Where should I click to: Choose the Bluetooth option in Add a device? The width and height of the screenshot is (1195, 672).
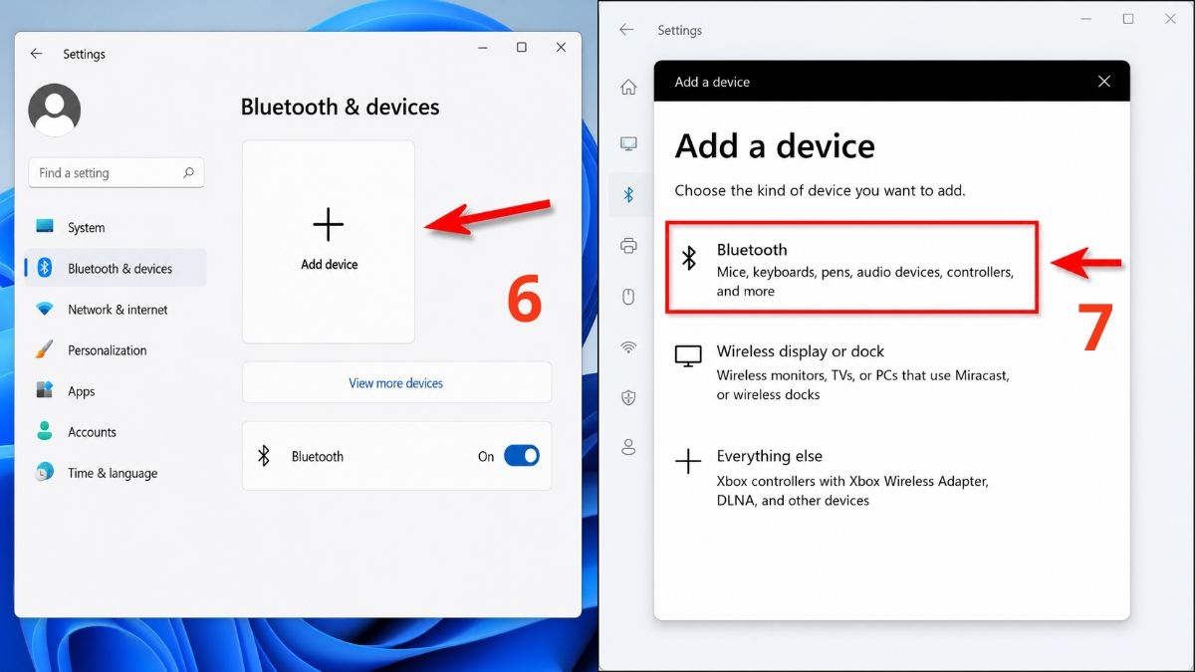852,268
